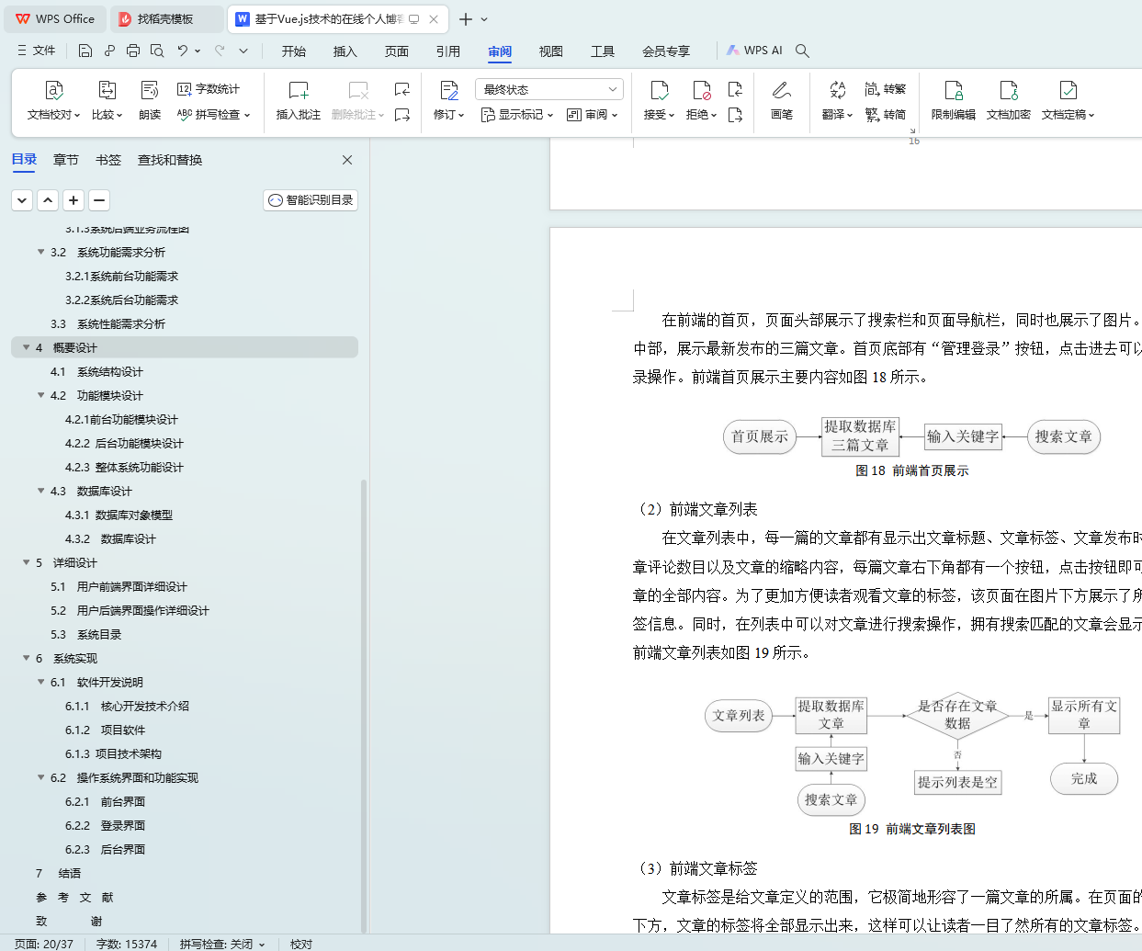Viewport: 1142px width, 951px height.
Task: Open 限制编辑 restrict editing
Action: point(954,101)
